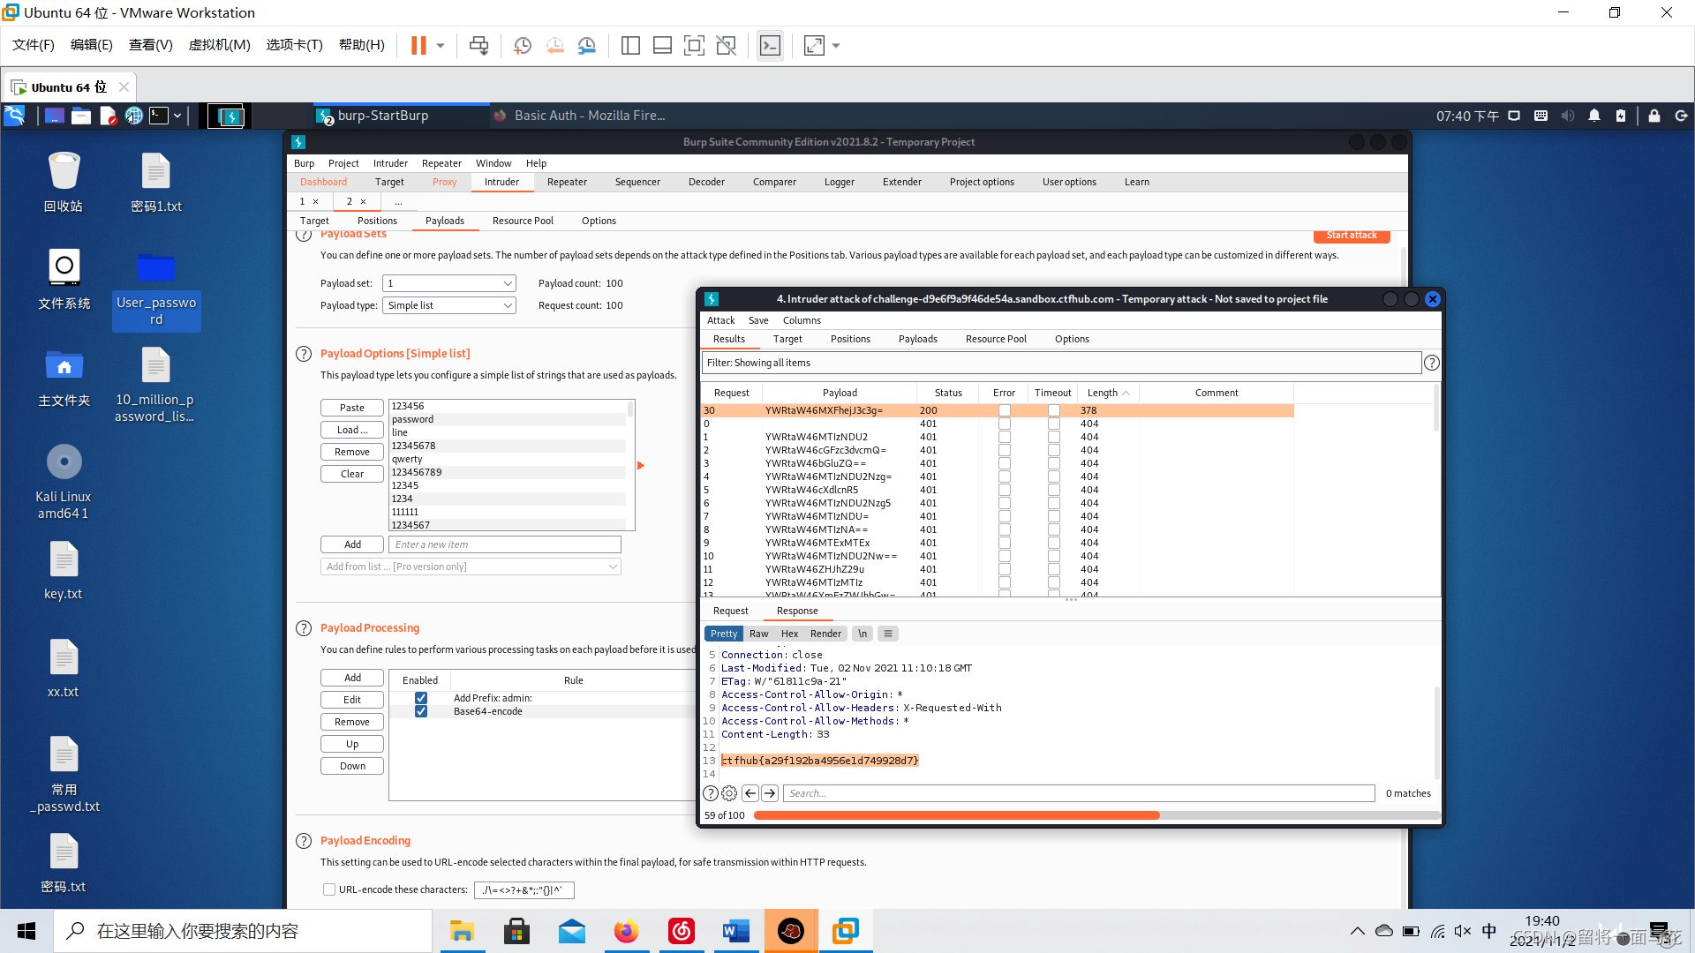Viewport: 1695px width, 953px height.
Task: Expand the Payload type Simple list dropdown
Action: coord(449,305)
